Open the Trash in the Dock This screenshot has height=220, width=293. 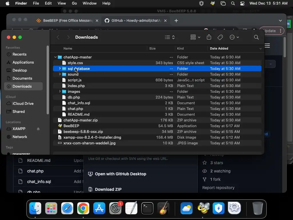258,208
